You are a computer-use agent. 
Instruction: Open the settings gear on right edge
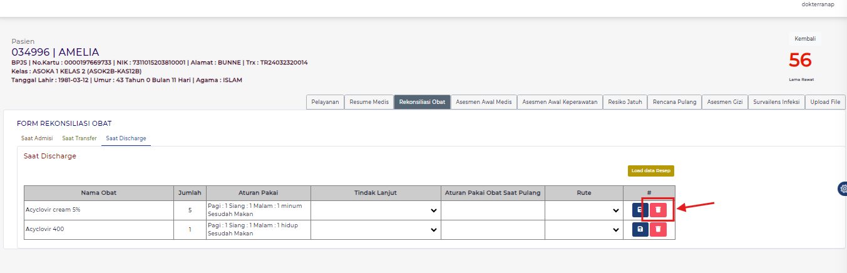pyautogui.click(x=842, y=188)
